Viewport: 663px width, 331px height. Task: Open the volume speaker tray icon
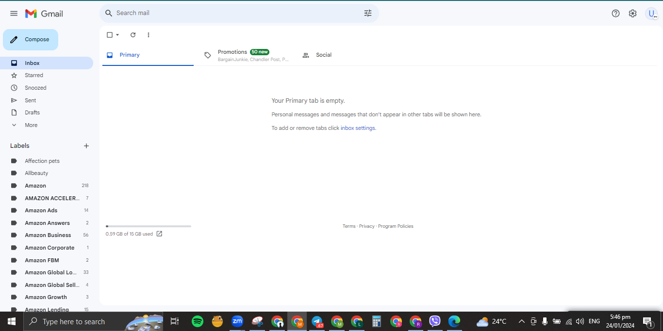click(x=580, y=321)
